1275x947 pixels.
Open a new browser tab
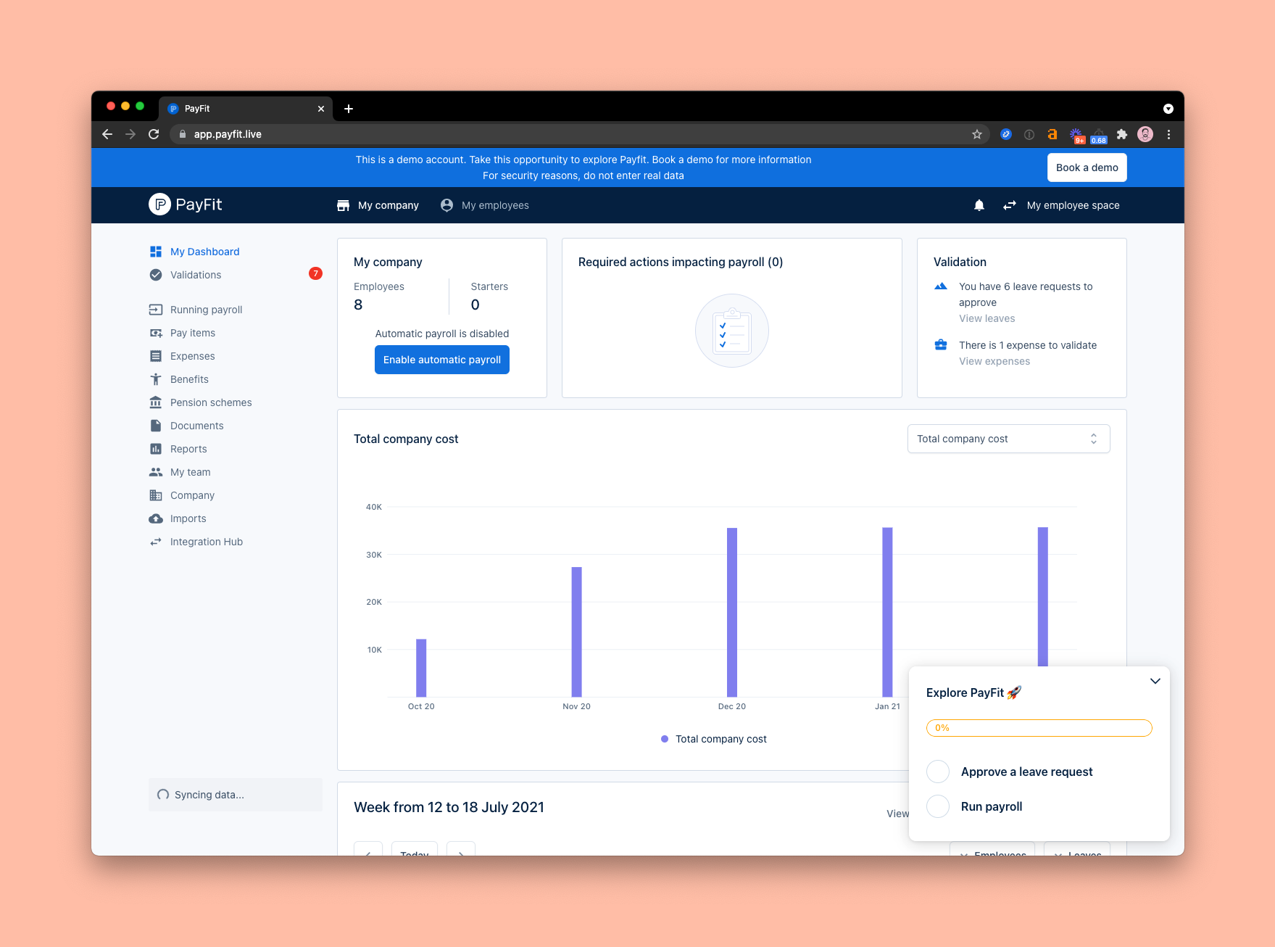pos(349,109)
